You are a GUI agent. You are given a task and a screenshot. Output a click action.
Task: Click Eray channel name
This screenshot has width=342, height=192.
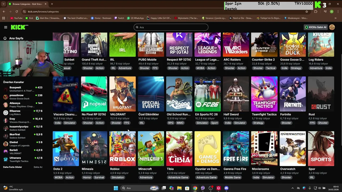12,119
